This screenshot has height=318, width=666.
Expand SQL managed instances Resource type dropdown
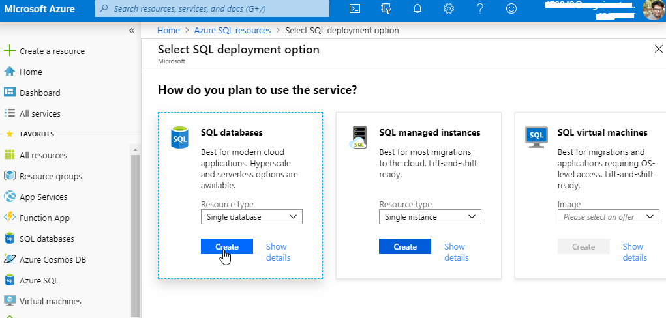click(430, 216)
